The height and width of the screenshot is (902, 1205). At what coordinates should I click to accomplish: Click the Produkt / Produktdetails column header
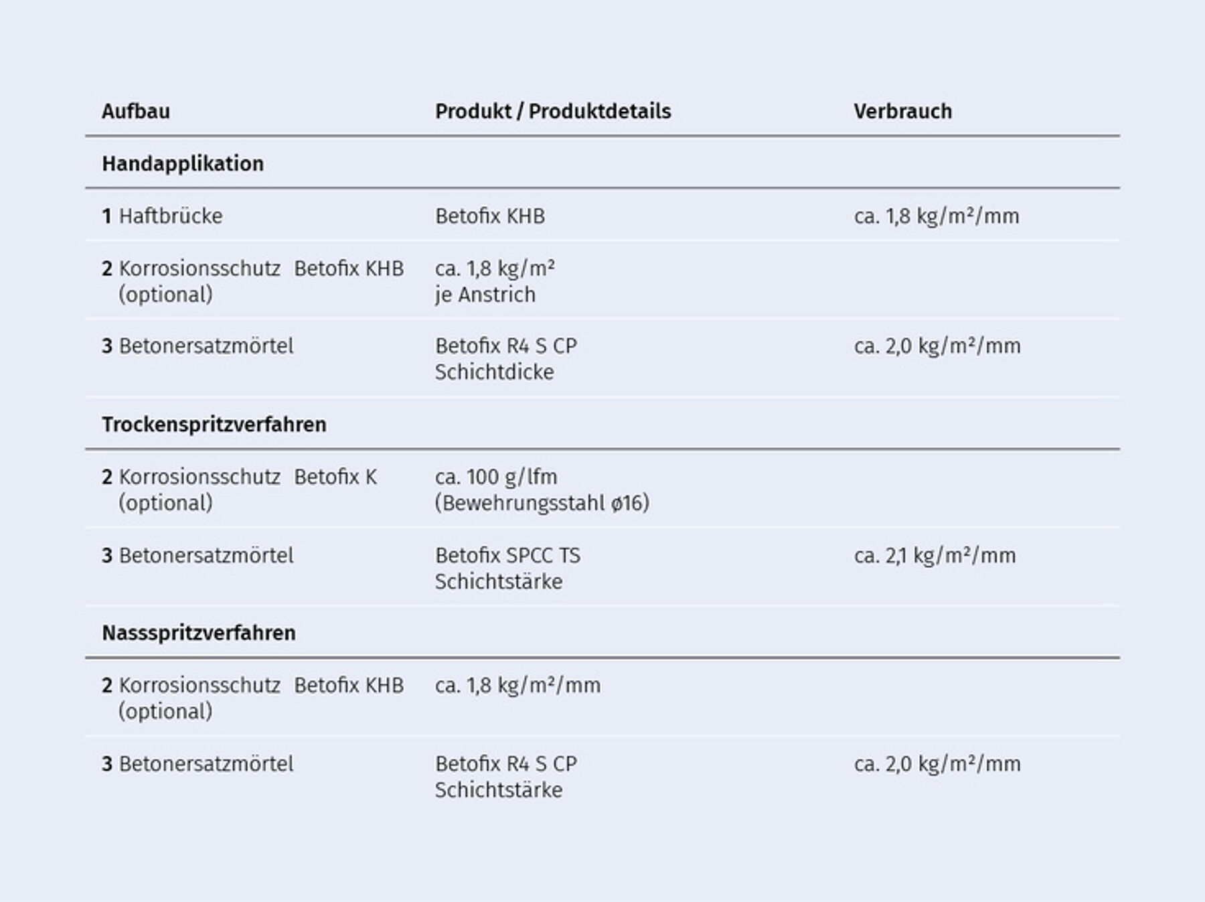(552, 111)
